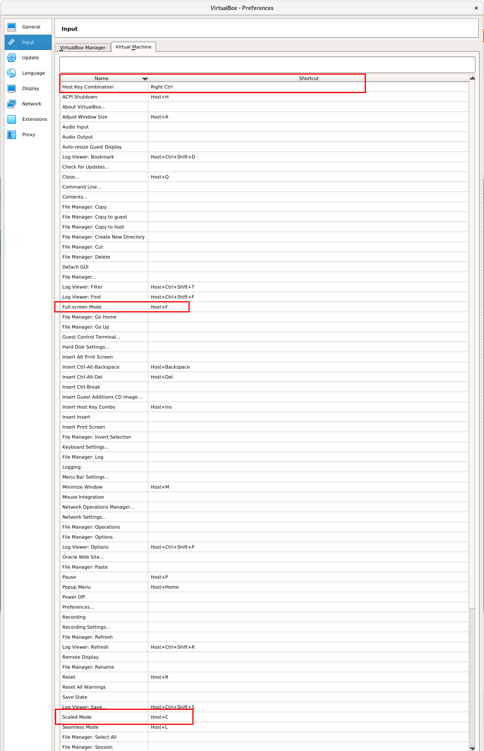Open the Update preferences page
This screenshot has width=484, height=751.
pyautogui.click(x=28, y=58)
